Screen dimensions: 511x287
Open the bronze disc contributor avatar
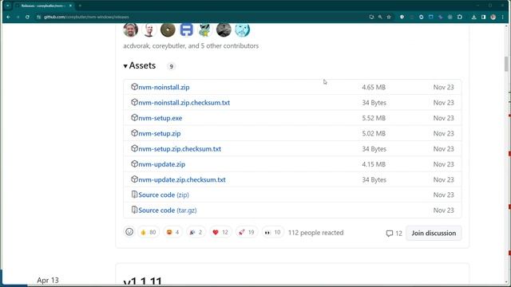pyautogui.click(x=168, y=30)
